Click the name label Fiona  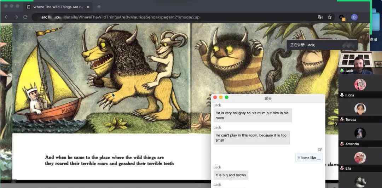[x=349, y=95]
